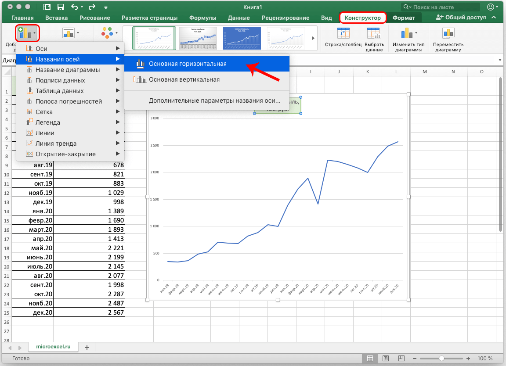The image size is (506, 366).
Task: Switch to Рецензирование tab
Action: [286, 18]
